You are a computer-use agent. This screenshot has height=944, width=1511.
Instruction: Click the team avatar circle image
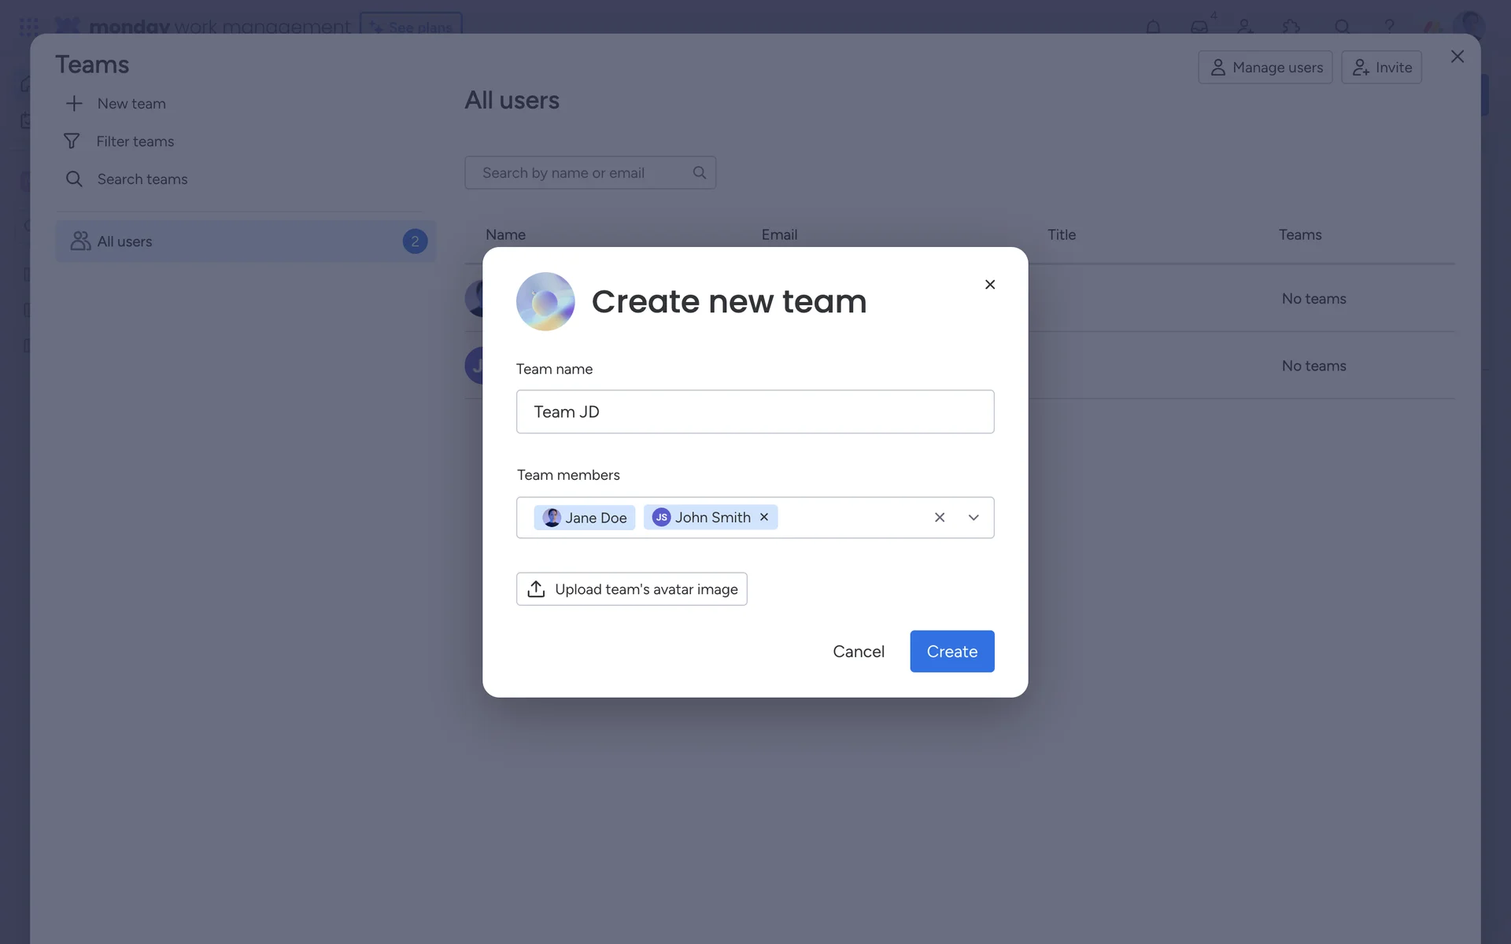545,301
